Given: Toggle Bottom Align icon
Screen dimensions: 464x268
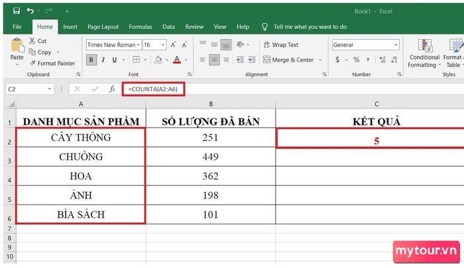Looking at the screenshot, I should click(226, 44).
